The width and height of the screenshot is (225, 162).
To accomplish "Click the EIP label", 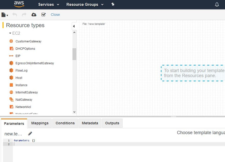I will pos(18,56).
